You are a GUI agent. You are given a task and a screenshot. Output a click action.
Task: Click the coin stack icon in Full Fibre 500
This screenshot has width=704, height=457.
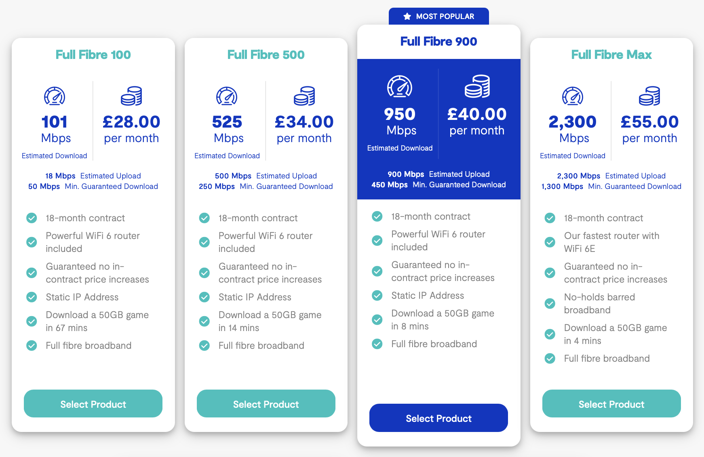pyautogui.click(x=304, y=96)
